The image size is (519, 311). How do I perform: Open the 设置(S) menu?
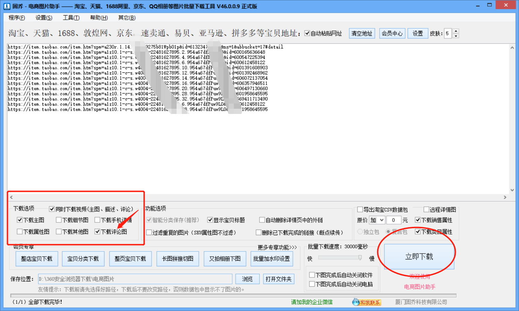44,18
